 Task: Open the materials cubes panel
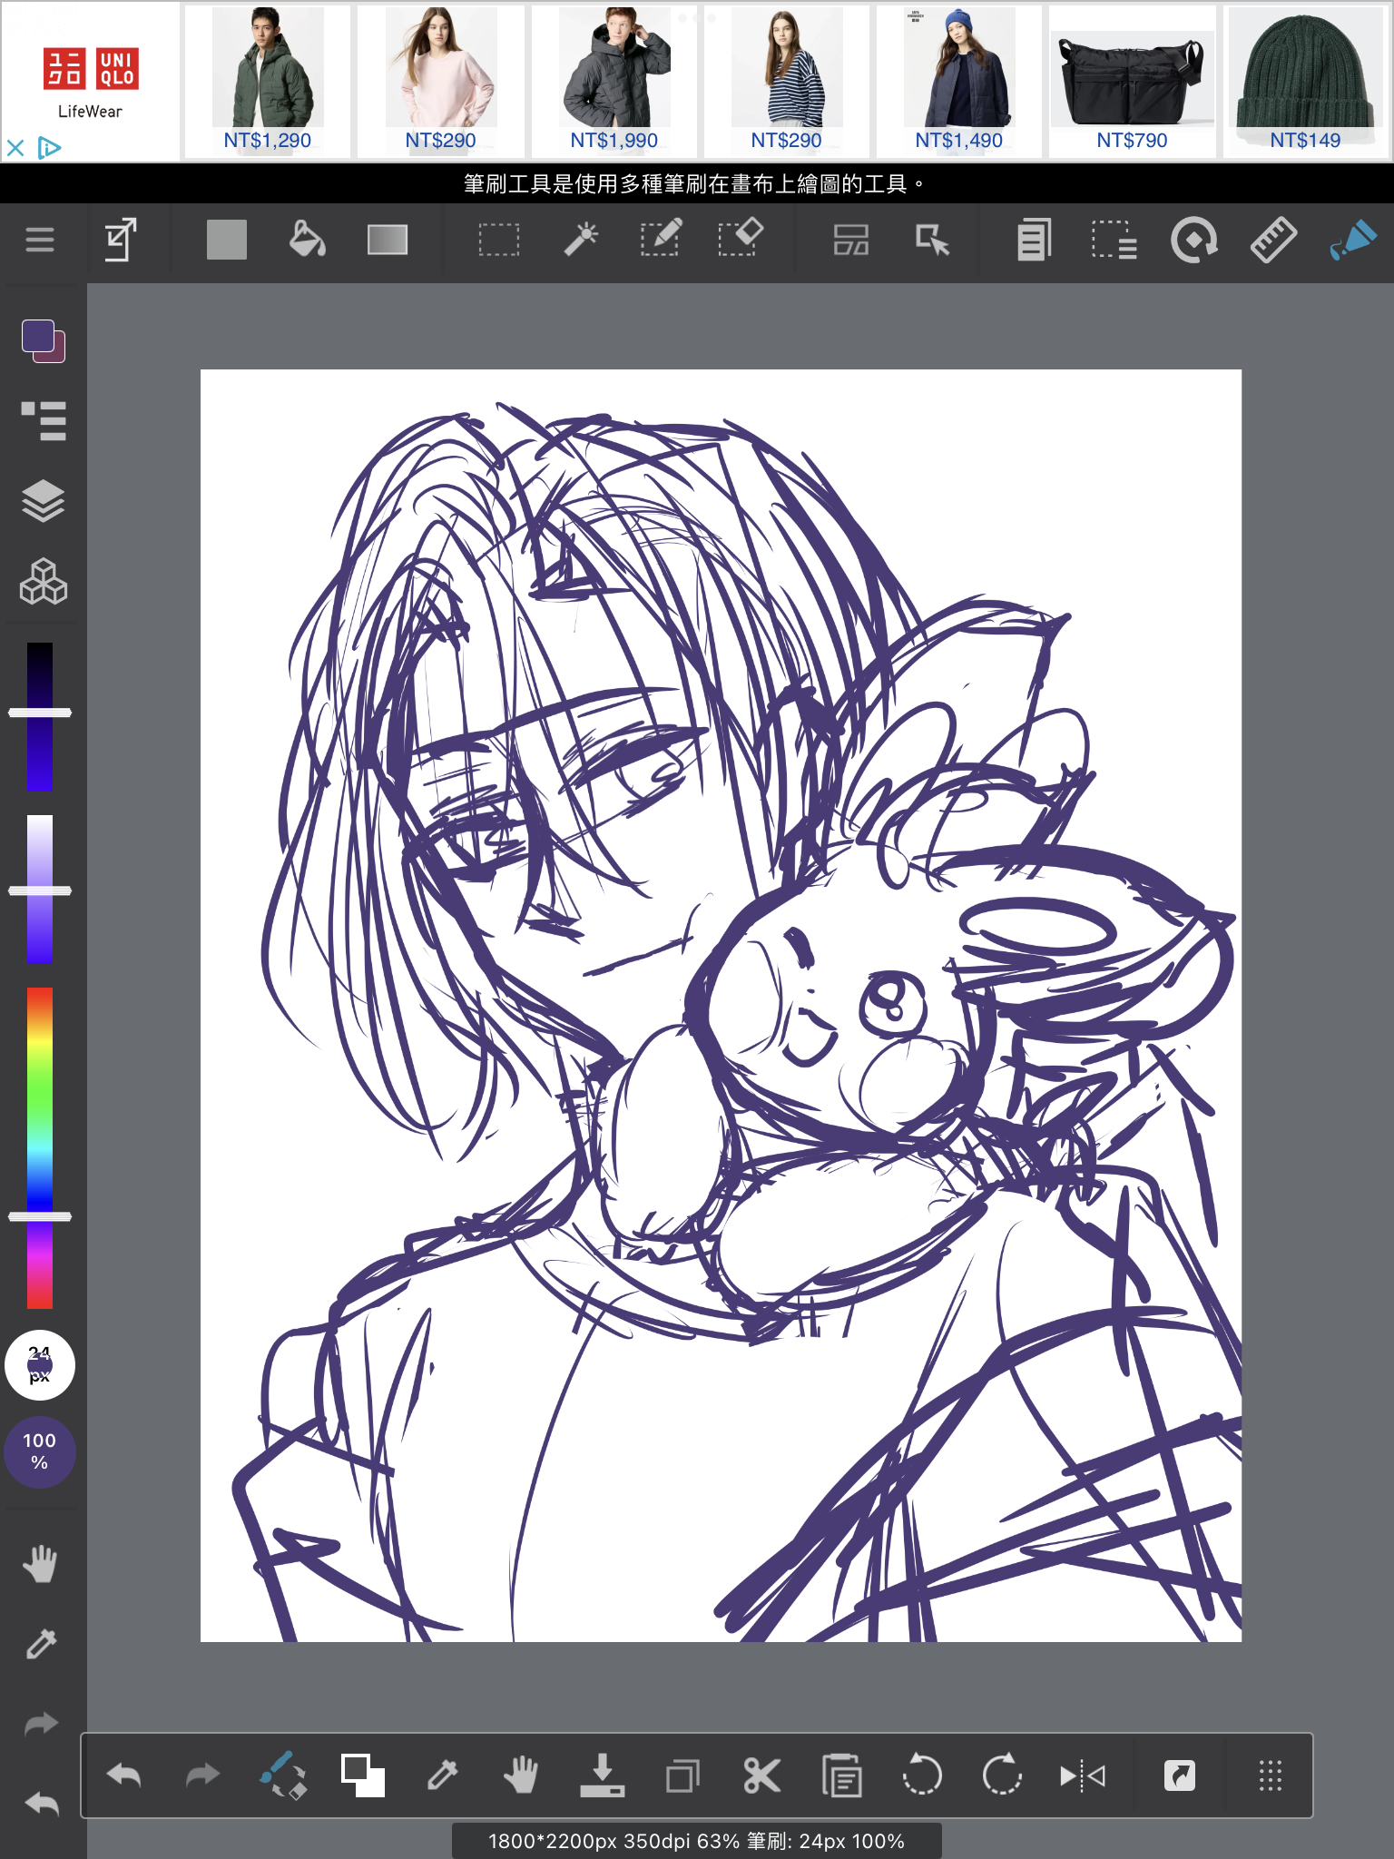(43, 581)
